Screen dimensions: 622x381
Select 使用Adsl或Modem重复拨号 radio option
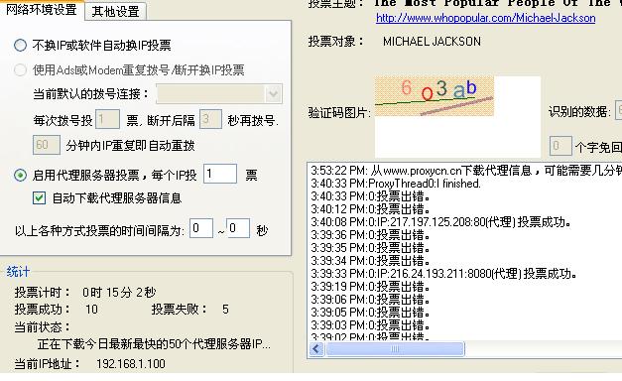pos(20,69)
